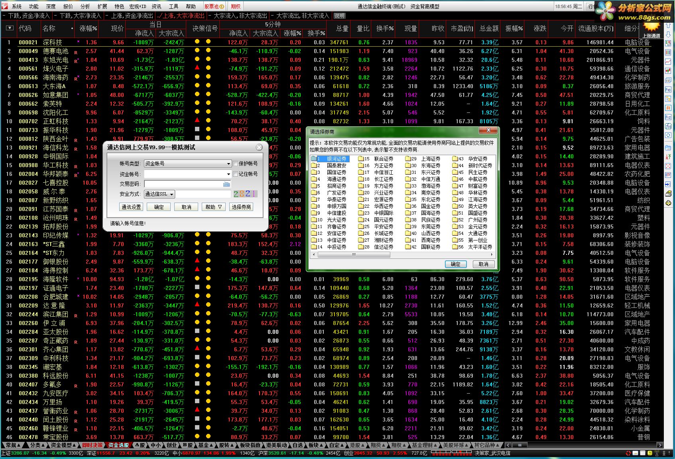Click the column selector dropdown left of 代码
Image resolution: width=675 pixels, height=459 pixels.
coord(10,28)
